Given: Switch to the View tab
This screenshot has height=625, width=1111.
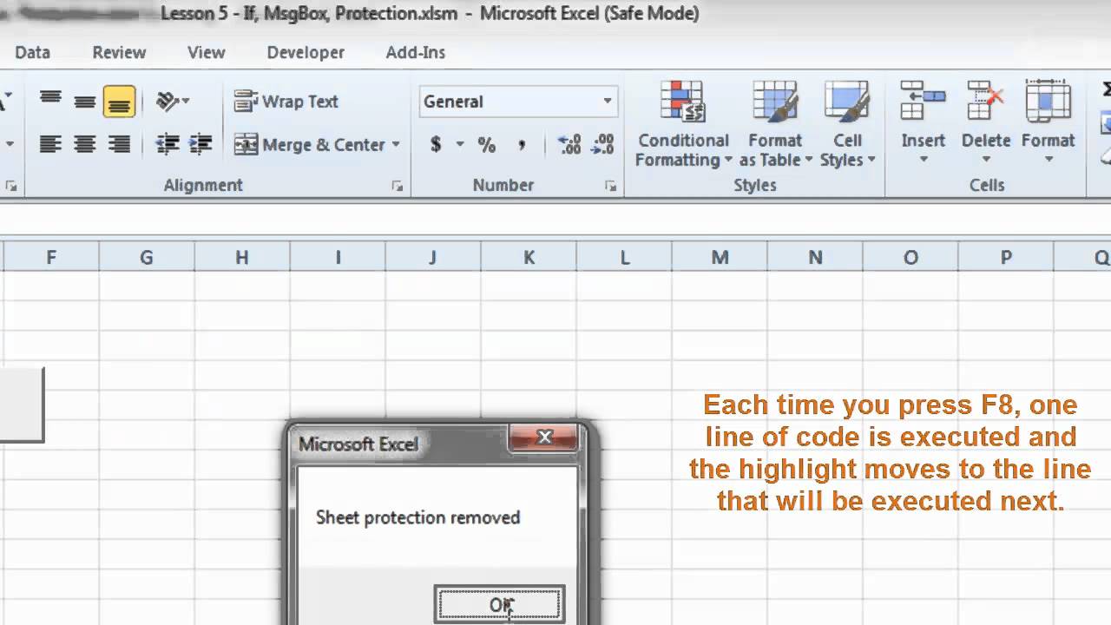Looking at the screenshot, I should pos(207,52).
